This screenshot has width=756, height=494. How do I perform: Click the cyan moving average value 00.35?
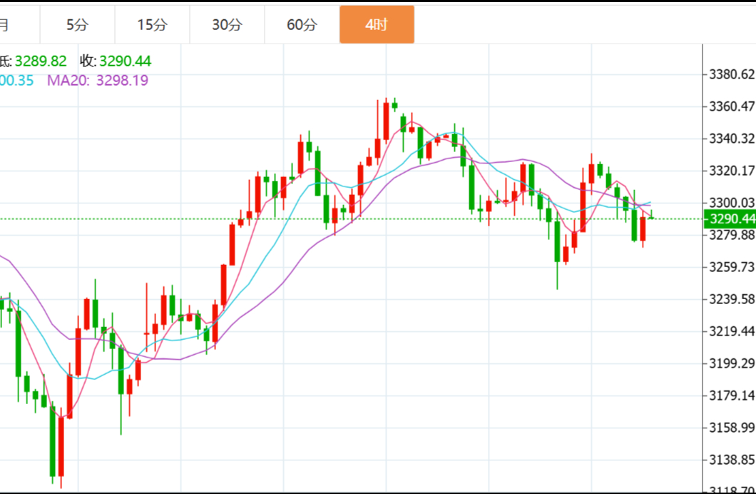pyautogui.click(x=17, y=81)
